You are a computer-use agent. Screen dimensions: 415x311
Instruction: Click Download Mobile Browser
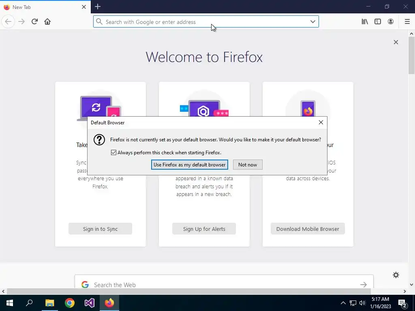click(x=308, y=229)
